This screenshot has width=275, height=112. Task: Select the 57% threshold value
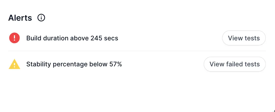(116, 64)
